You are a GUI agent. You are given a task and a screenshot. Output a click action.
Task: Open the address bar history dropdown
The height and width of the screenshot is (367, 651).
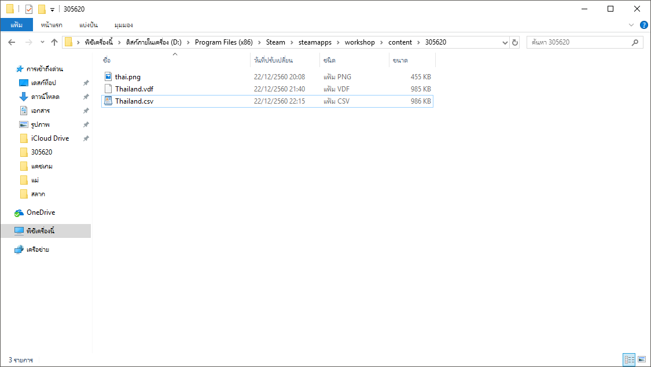pos(505,42)
